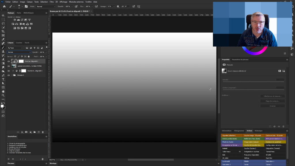
Task: Run the Virage sépia (calque) action
Action: pyautogui.click(x=253, y=142)
